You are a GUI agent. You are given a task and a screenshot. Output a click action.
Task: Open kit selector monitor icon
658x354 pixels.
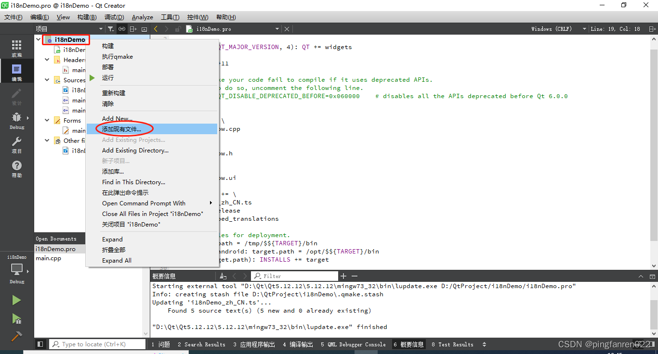pos(17,269)
